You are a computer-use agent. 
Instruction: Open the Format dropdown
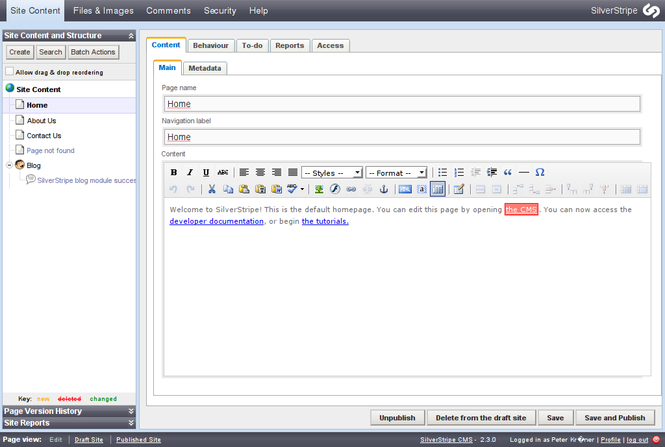pyautogui.click(x=396, y=173)
